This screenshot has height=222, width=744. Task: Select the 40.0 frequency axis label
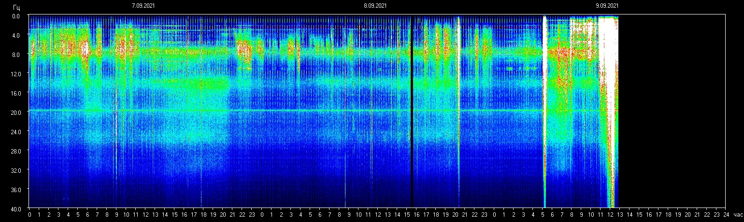(16, 208)
